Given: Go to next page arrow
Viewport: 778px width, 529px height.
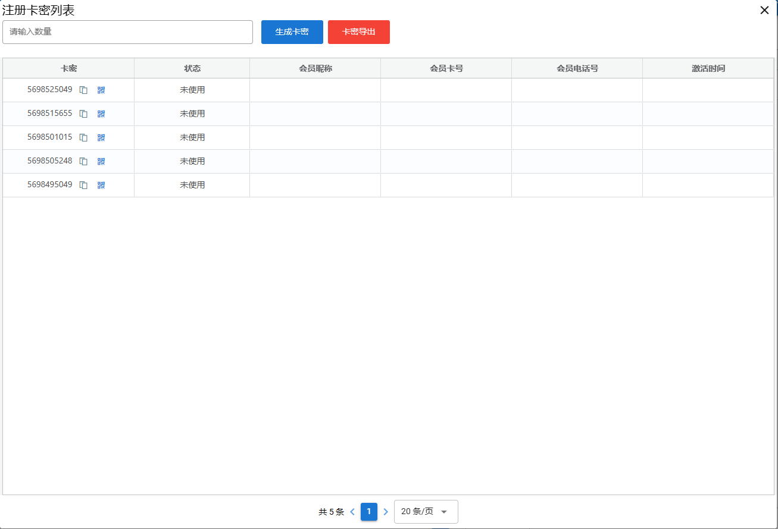Looking at the screenshot, I should pos(386,512).
